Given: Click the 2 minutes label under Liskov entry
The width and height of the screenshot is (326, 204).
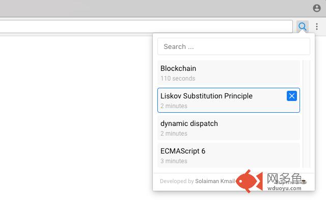Looking at the screenshot, I should click(x=174, y=106).
